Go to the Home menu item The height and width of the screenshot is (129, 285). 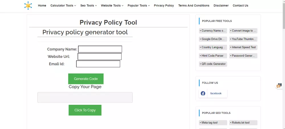[42, 5]
